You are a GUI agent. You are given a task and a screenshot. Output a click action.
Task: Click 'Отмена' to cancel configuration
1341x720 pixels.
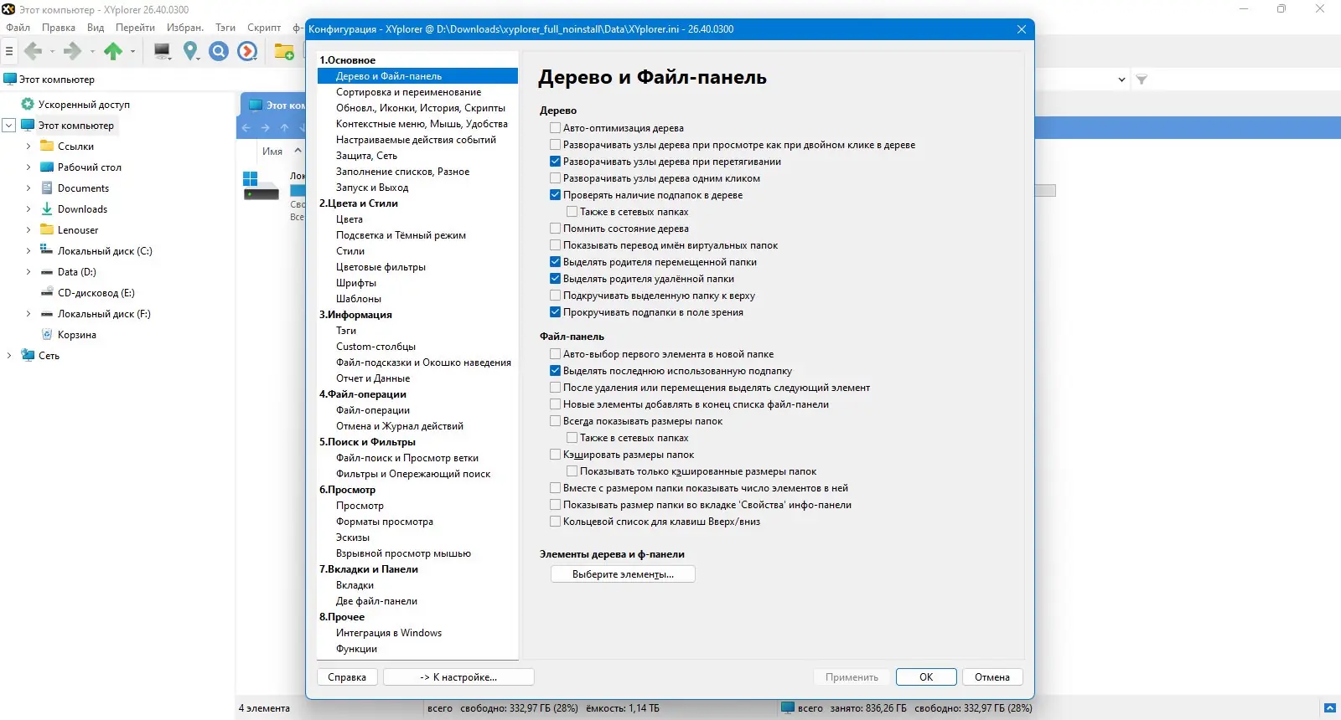(x=992, y=677)
